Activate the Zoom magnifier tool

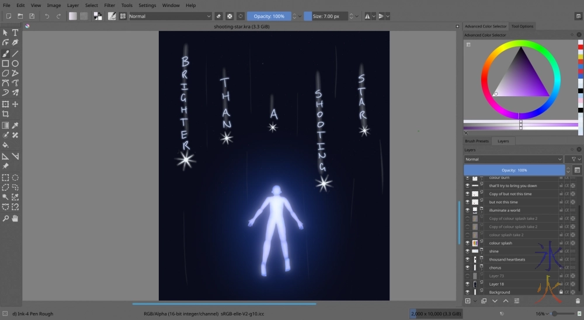(5, 218)
